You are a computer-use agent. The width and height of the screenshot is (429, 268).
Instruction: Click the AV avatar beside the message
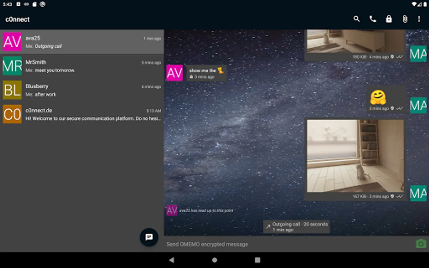point(175,73)
